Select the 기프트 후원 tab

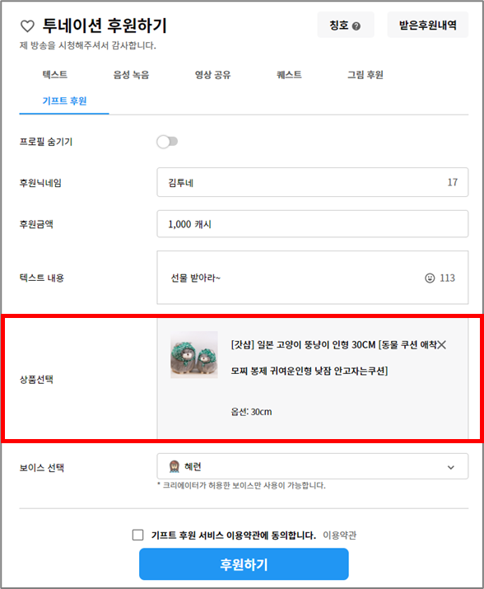pyautogui.click(x=64, y=101)
